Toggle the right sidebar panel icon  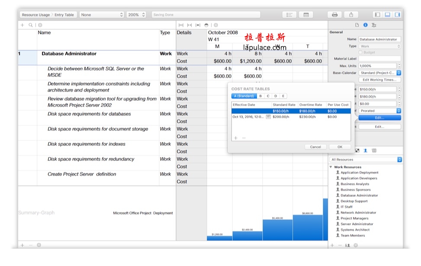[x=397, y=15]
